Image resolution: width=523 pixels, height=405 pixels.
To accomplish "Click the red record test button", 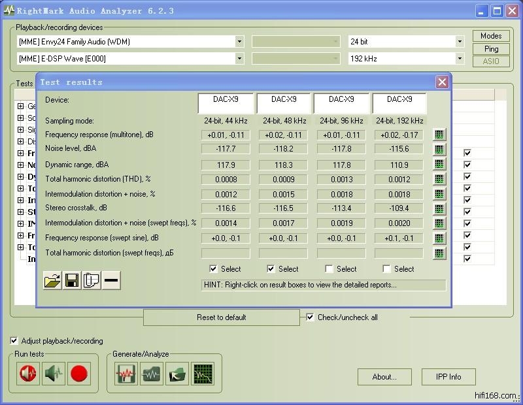I will 78,374.
